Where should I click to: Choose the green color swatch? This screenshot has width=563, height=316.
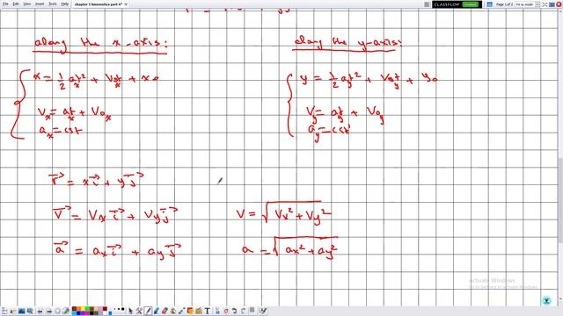[x=87, y=308]
